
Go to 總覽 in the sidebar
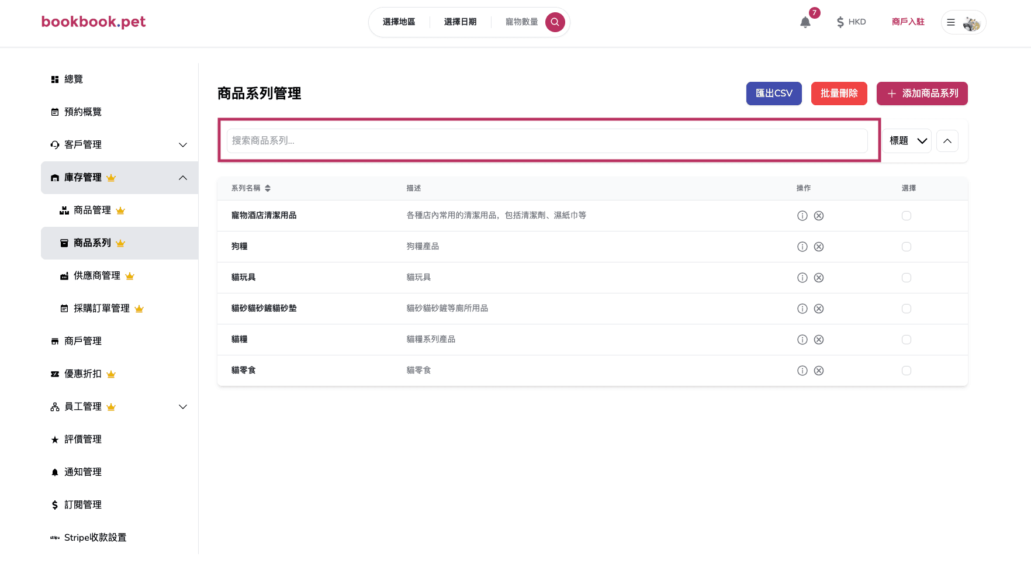(x=119, y=79)
